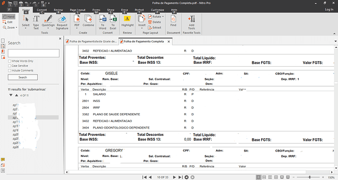Pick the Type Text tool

pos(36,22)
